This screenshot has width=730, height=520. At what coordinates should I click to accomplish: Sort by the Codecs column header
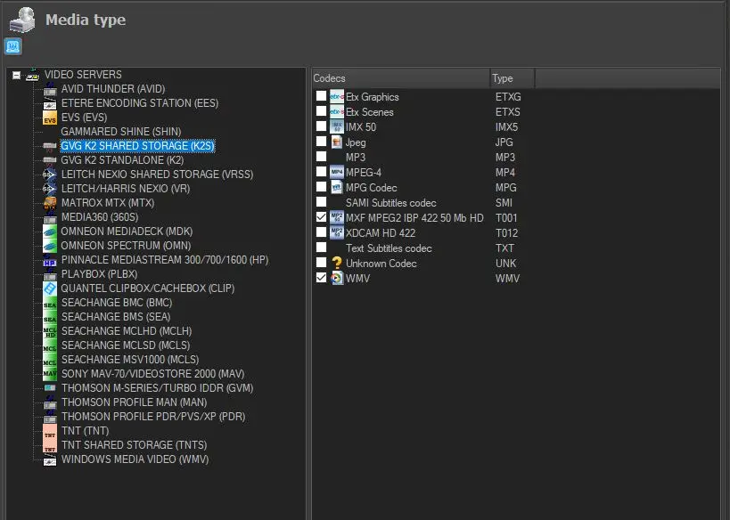click(400, 78)
